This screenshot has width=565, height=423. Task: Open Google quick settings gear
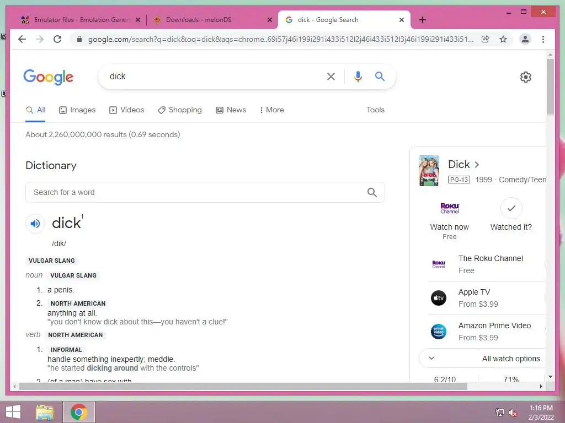525,77
